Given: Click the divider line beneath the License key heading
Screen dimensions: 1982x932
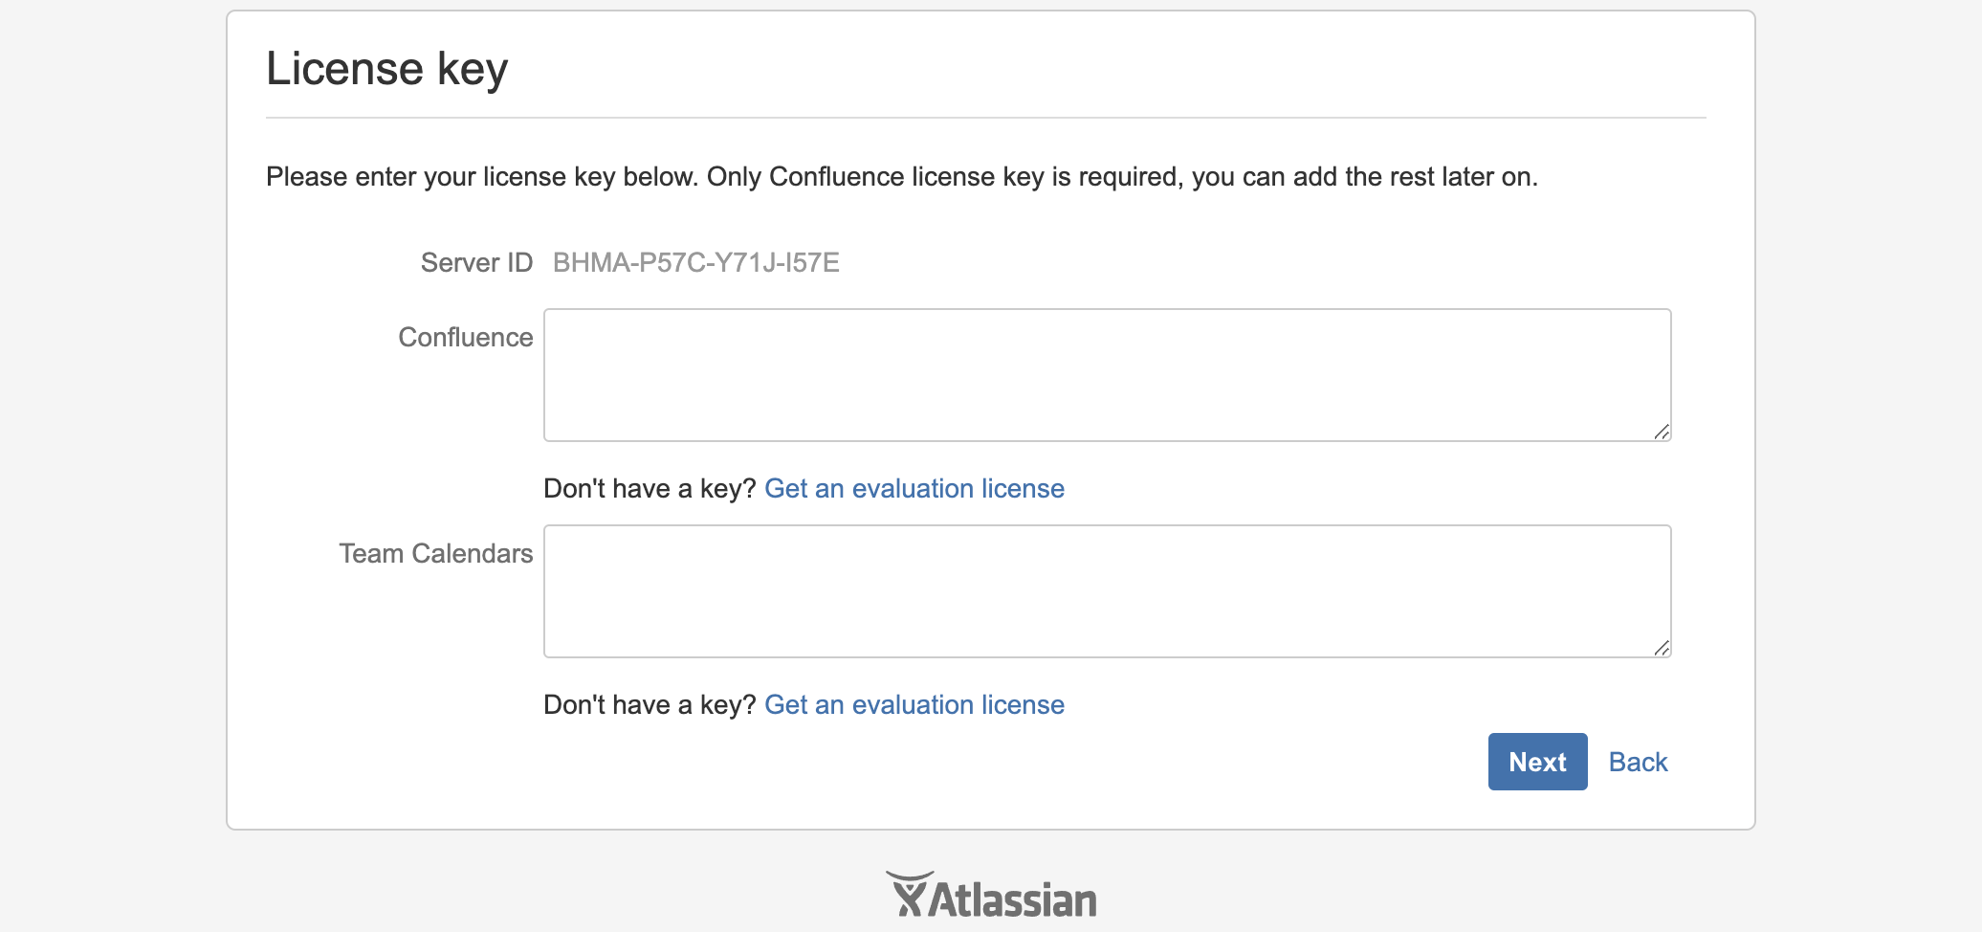Looking at the screenshot, I should pos(985,118).
